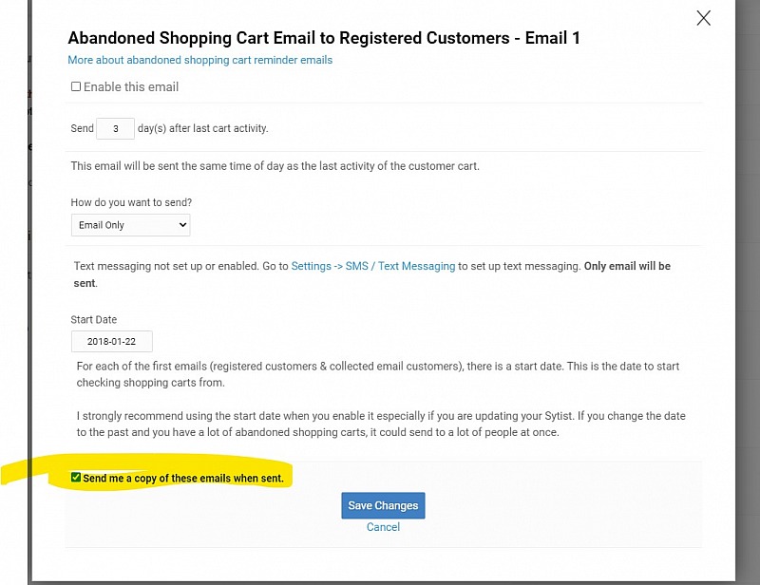Click the Start Date field showing 2018-01-22
The width and height of the screenshot is (760, 585).
[x=112, y=342]
